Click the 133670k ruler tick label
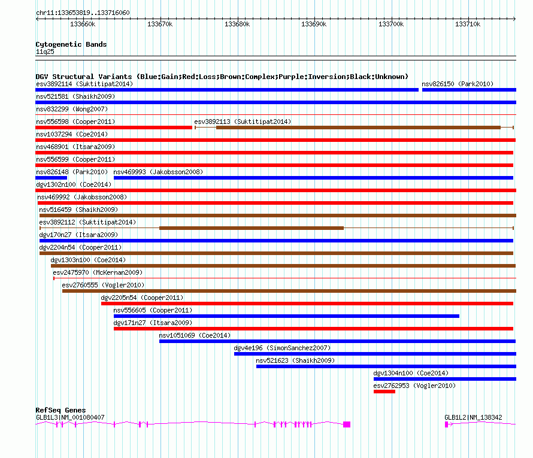The image size is (533, 458). point(160,24)
